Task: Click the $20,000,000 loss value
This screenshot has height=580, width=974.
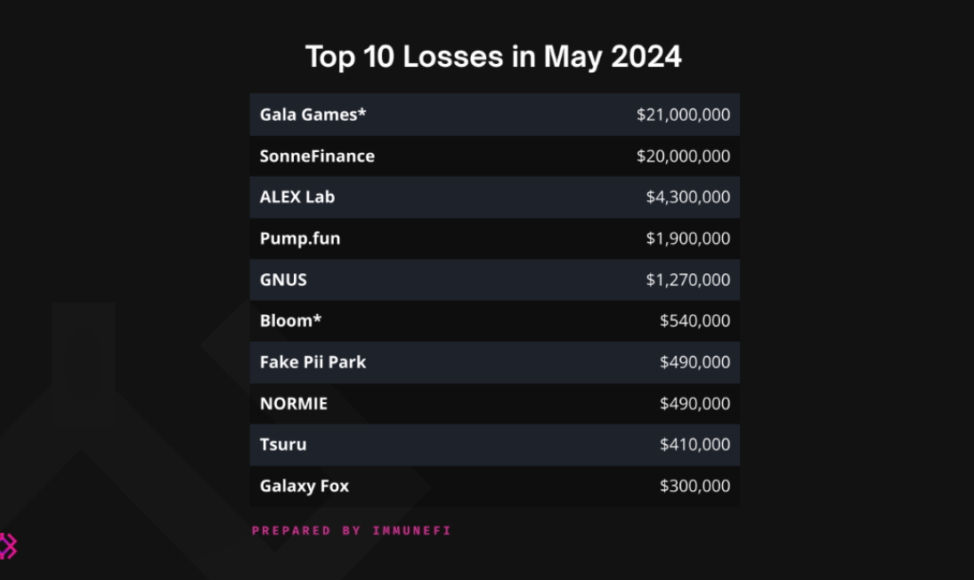Action: pos(683,156)
